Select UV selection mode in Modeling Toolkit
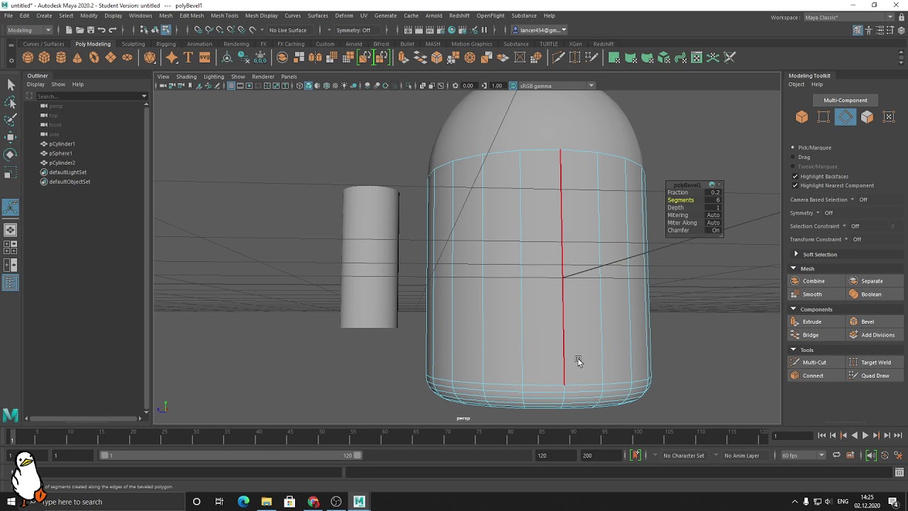Screen dimensions: 908x511 click(x=889, y=117)
